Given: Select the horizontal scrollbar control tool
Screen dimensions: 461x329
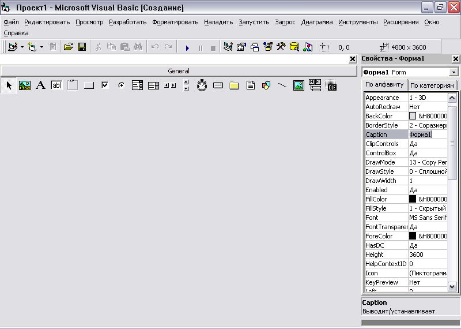Looking at the screenshot, I should (x=170, y=85).
